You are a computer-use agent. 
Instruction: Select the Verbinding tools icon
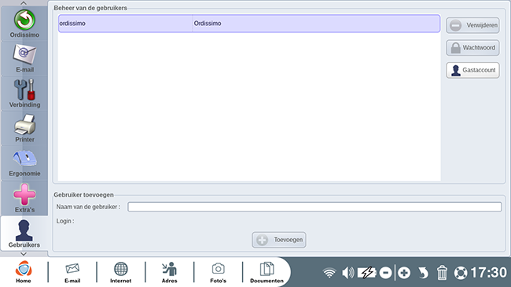24,94
